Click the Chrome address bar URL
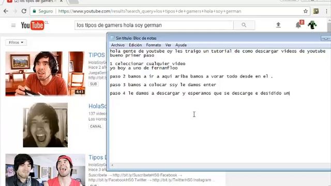The width and height of the screenshot is (331, 186). [149, 11]
